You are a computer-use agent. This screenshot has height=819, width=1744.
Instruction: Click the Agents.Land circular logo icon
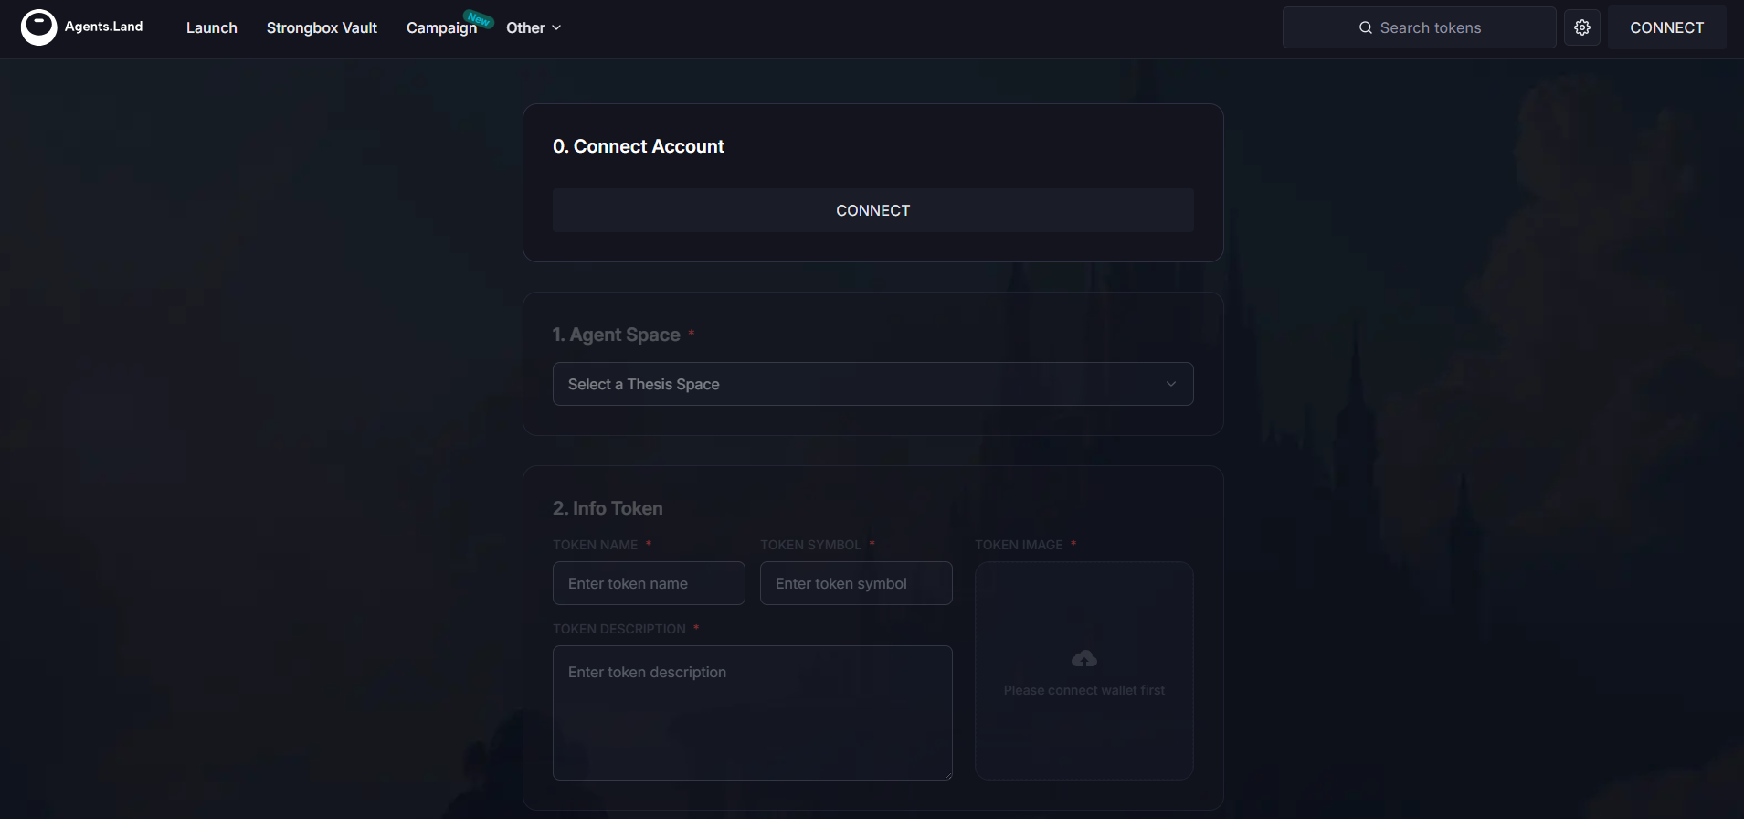coord(38,27)
